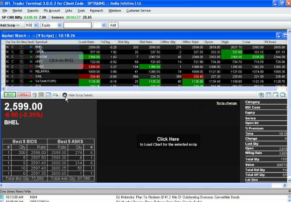Open the empty dropdown beside the Add button
Screen dimensions: 291x202
[99, 25]
